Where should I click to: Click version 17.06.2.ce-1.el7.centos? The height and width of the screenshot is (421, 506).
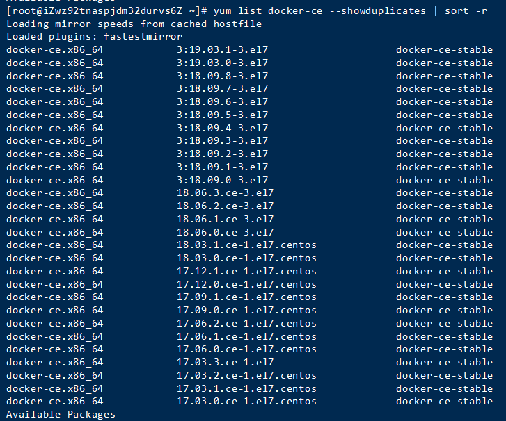[246, 324]
